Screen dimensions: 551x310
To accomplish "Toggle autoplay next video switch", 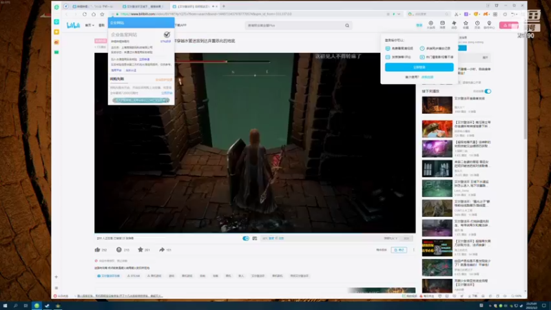I will point(488,92).
